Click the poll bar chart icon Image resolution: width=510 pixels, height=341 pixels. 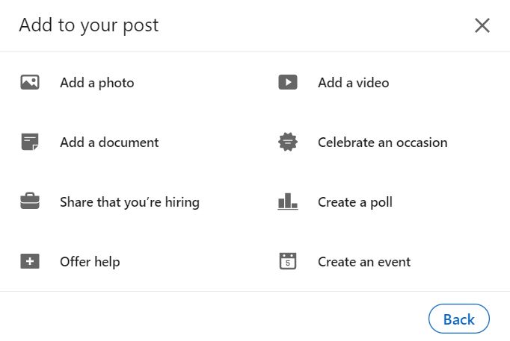coord(288,201)
